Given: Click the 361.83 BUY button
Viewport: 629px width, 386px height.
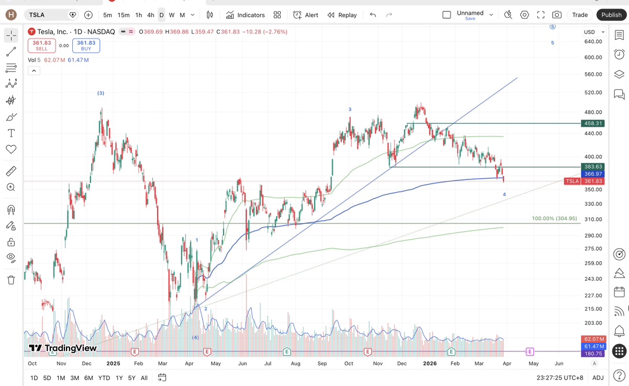Looking at the screenshot, I should (x=86, y=46).
